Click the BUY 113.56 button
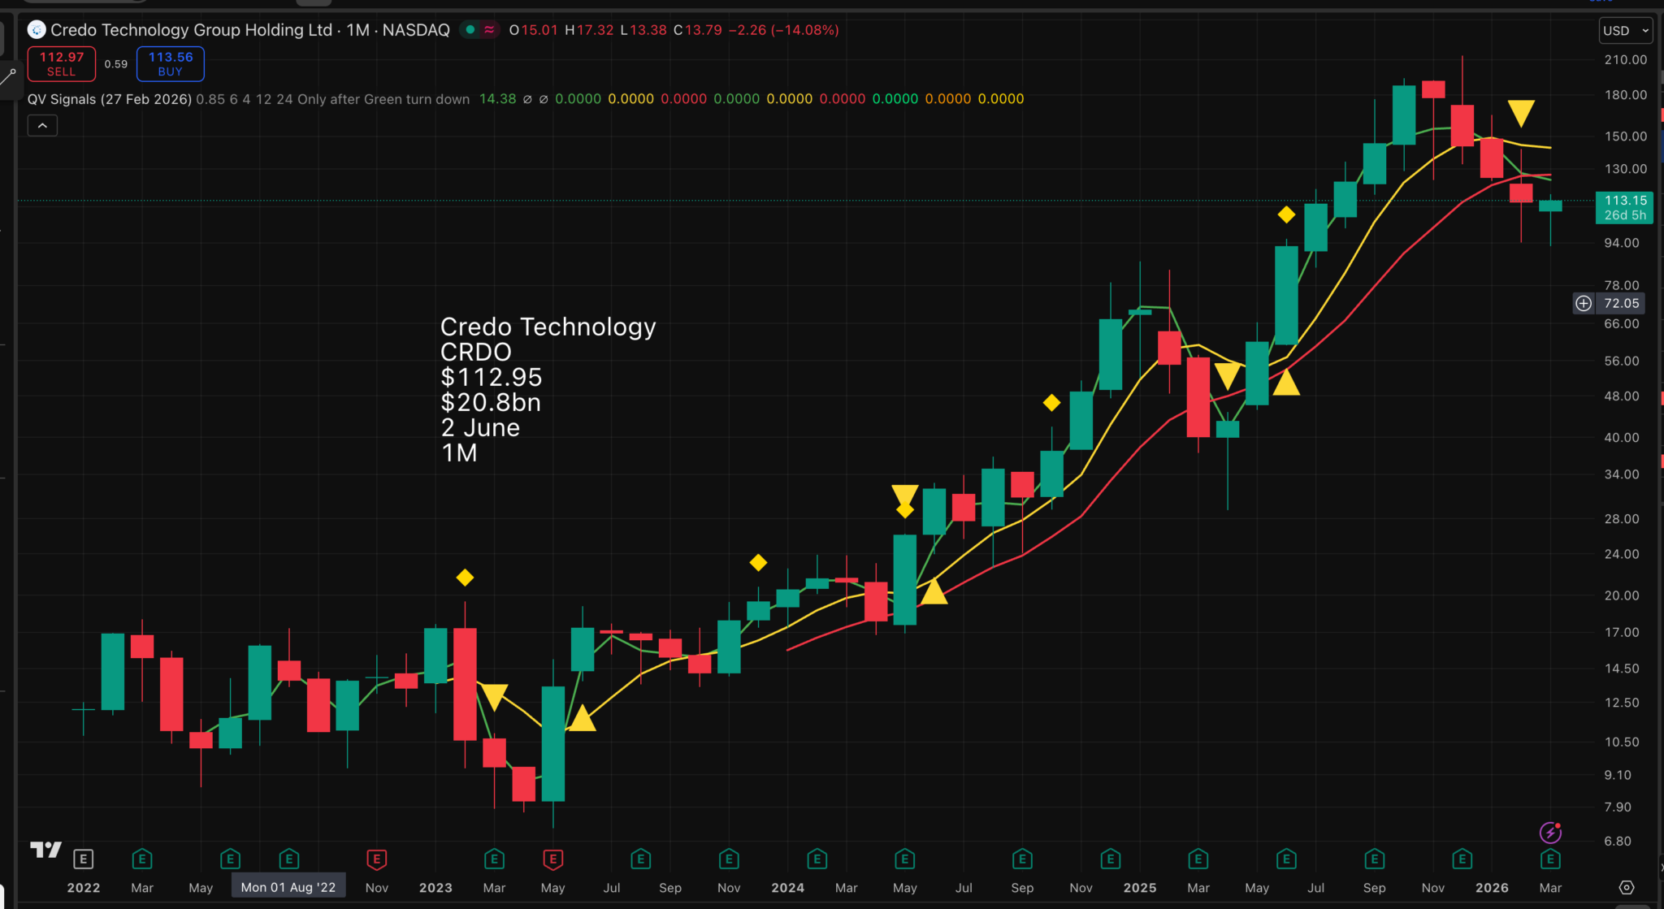Image resolution: width=1664 pixels, height=909 pixels. pos(170,63)
